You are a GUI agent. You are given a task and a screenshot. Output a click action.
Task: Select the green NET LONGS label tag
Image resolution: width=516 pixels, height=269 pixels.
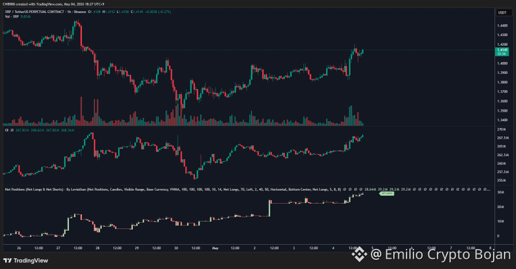[x=386, y=193]
